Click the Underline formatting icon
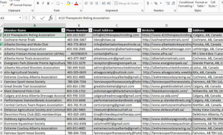Screen dimensions: 223x135 (x=48, y=3)
